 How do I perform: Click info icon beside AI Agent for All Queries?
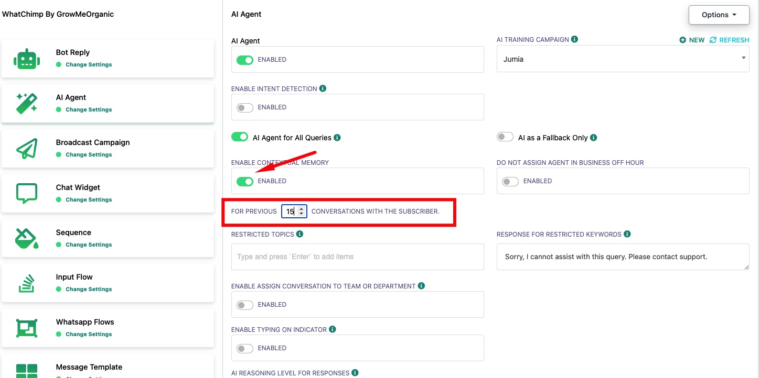tap(337, 138)
